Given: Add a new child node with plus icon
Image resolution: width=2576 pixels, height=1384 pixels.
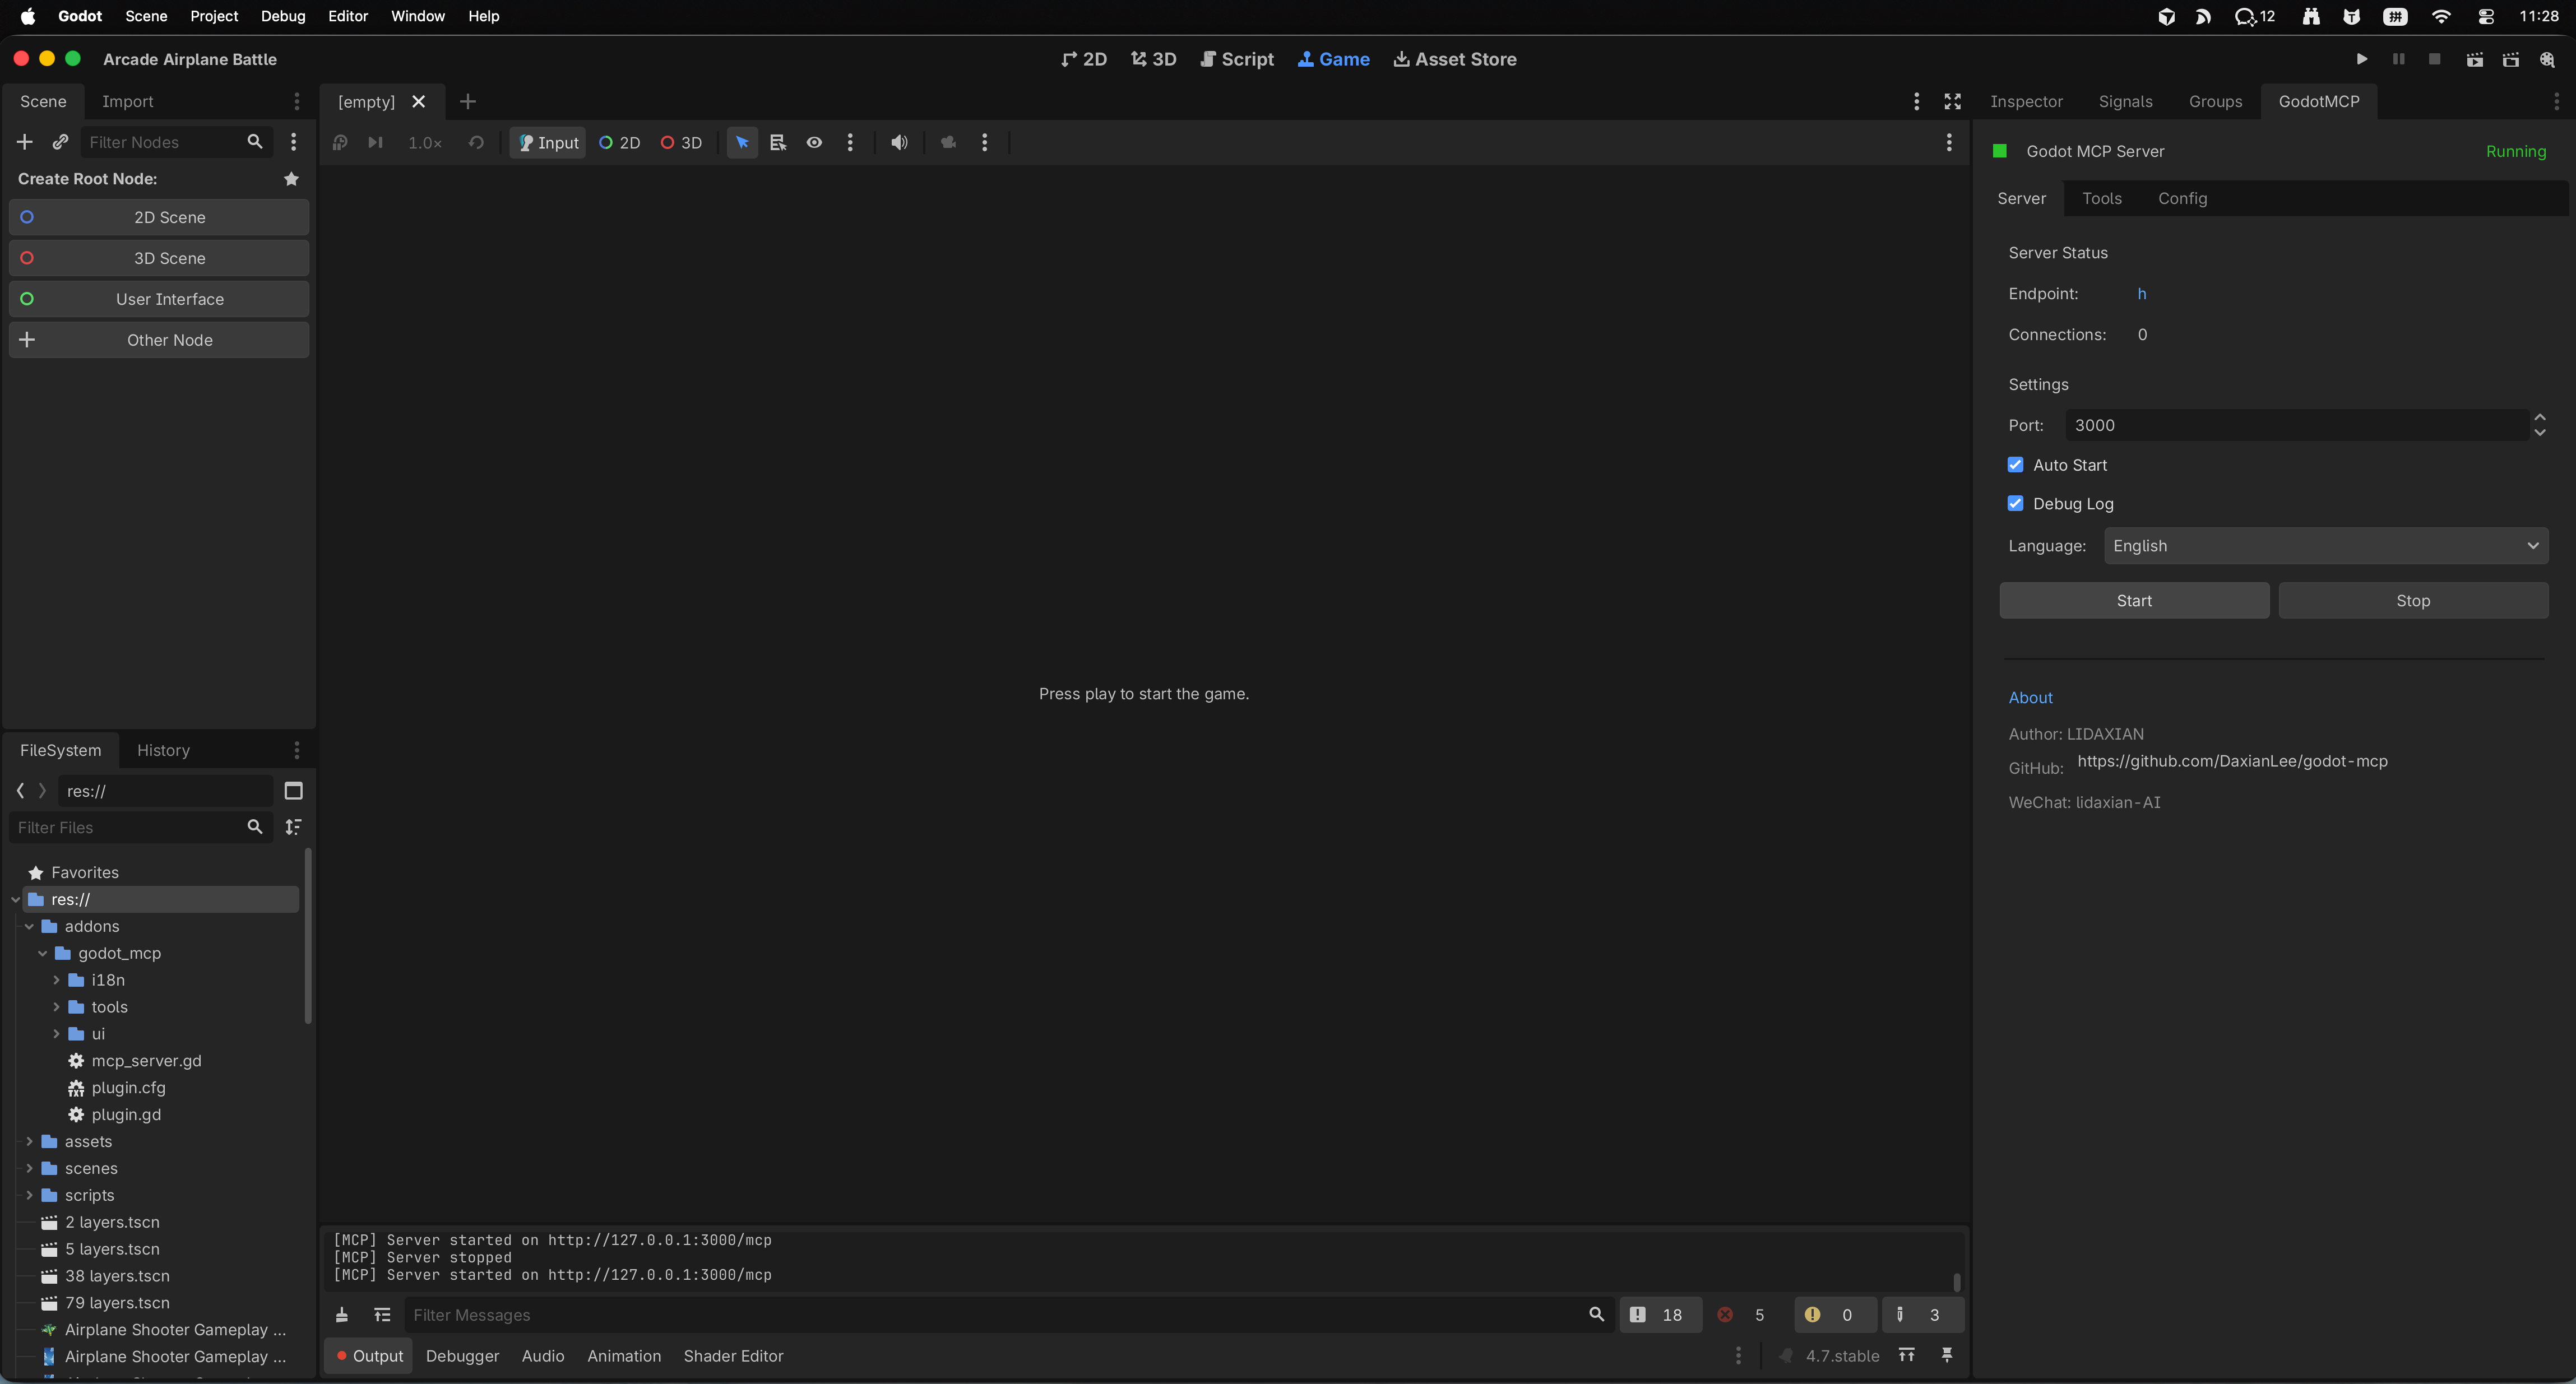Looking at the screenshot, I should click(25, 142).
